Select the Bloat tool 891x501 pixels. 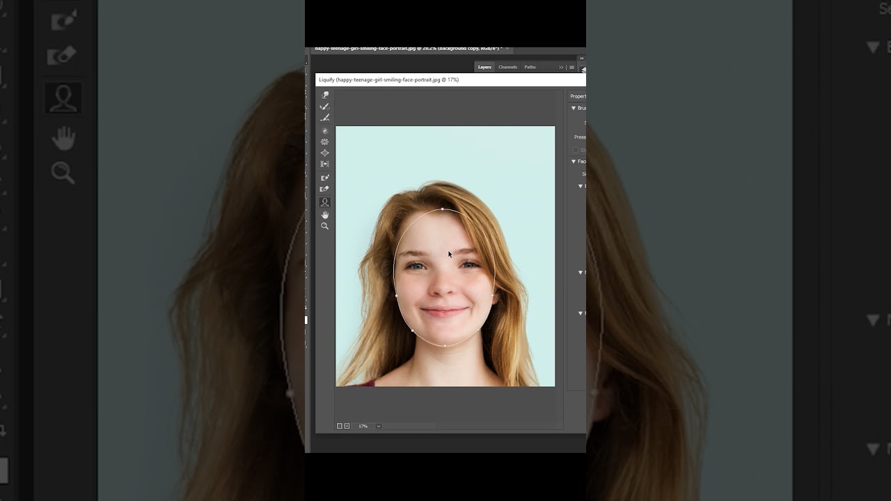(324, 153)
